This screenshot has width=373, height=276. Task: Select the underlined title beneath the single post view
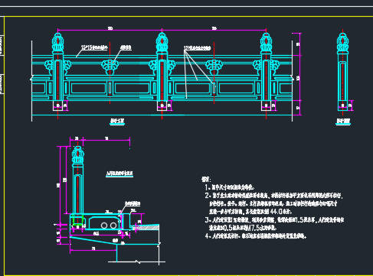[x=343, y=122]
